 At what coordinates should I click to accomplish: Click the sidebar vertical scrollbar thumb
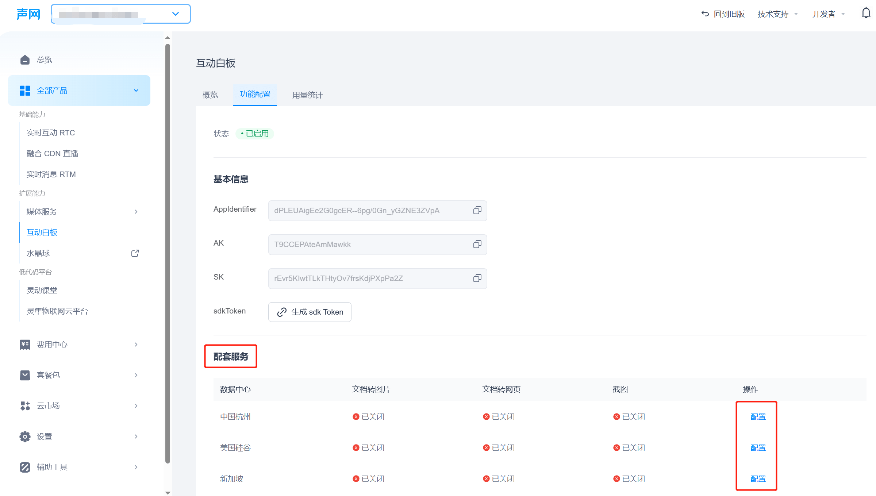click(x=168, y=254)
